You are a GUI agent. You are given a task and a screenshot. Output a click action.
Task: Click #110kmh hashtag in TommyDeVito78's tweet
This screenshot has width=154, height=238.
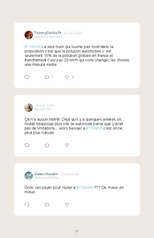(x=33, y=47)
